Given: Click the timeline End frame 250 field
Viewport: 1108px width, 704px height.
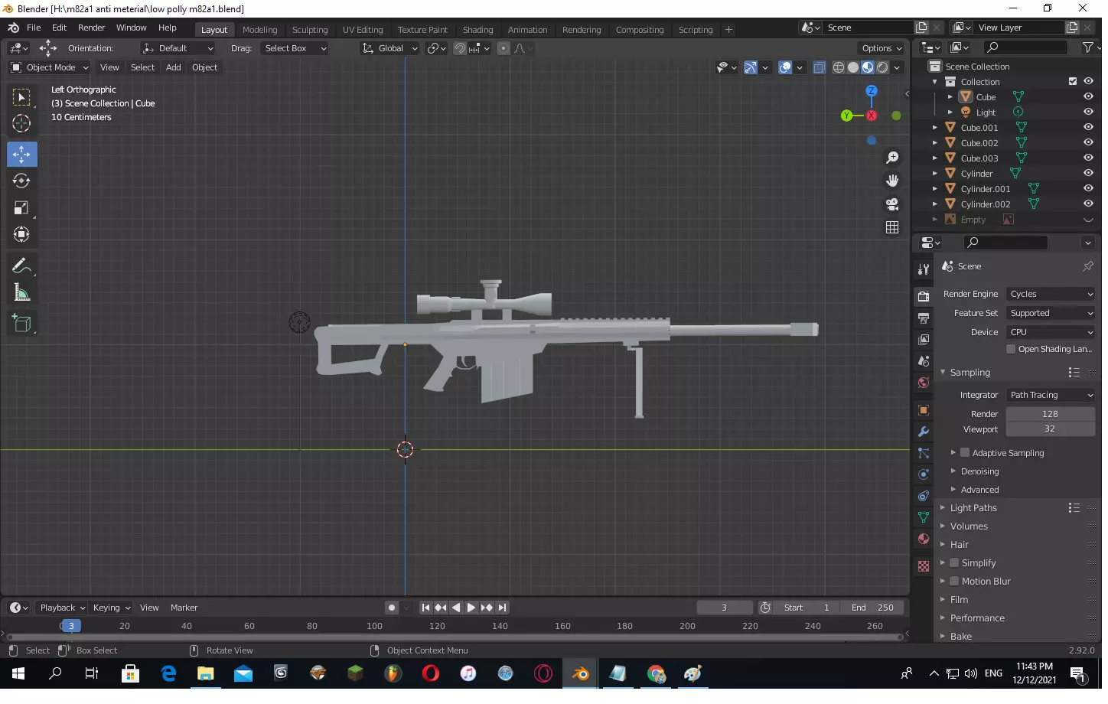Looking at the screenshot, I should click(872, 608).
